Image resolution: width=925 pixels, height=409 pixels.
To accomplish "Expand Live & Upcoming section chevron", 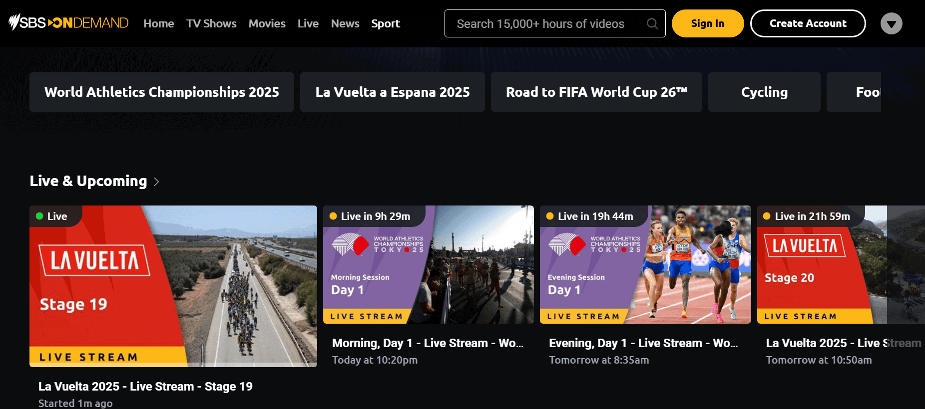I will [156, 182].
